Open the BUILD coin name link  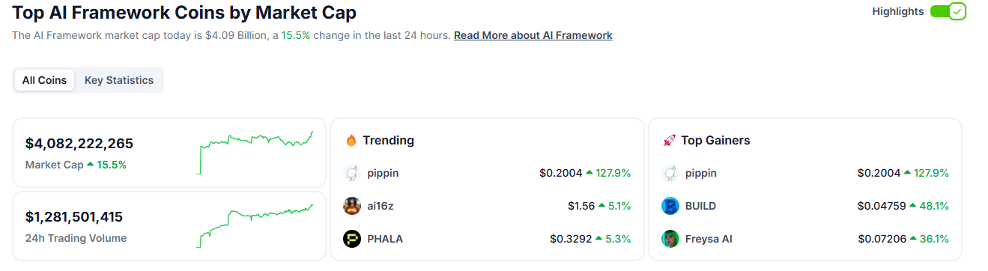click(700, 206)
